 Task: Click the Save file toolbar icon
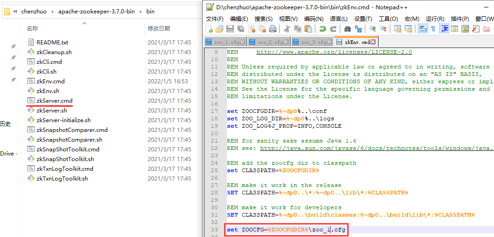click(x=230, y=29)
